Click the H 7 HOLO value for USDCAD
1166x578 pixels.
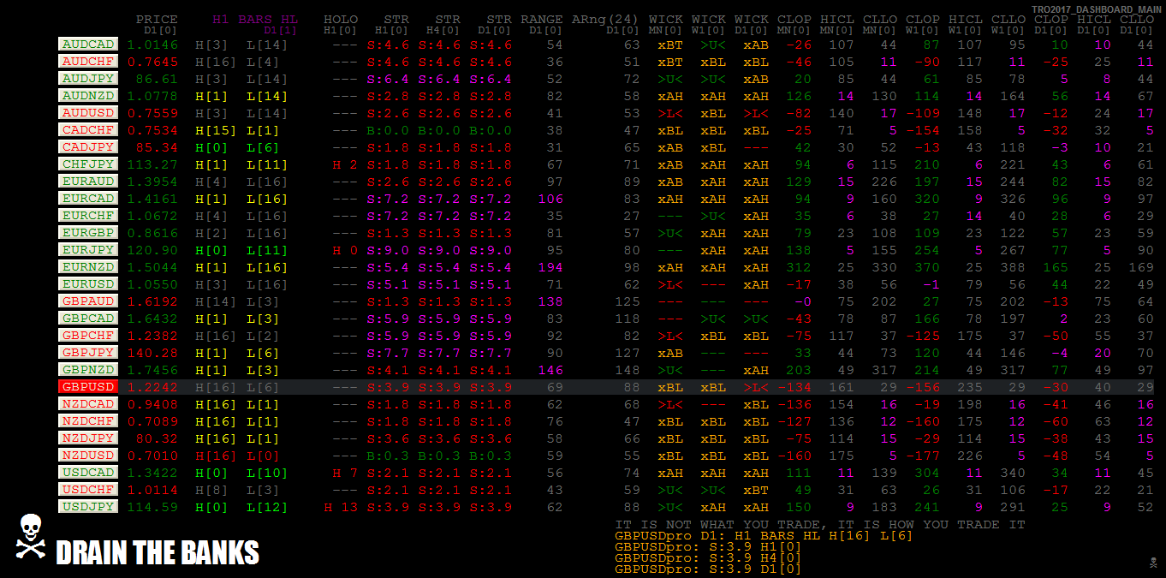click(345, 473)
